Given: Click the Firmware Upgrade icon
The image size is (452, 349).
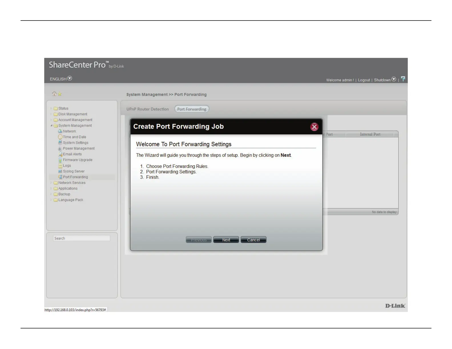Looking at the screenshot, I should (60, 160).
